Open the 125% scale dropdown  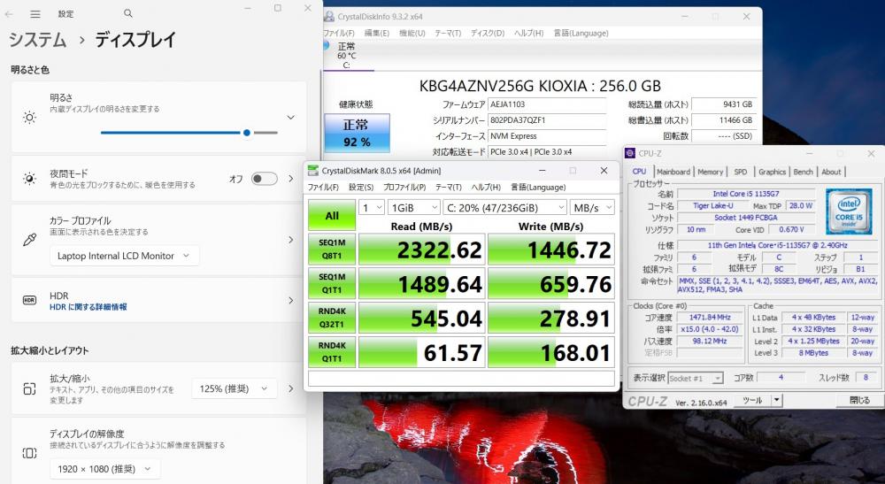pos(235,388)
